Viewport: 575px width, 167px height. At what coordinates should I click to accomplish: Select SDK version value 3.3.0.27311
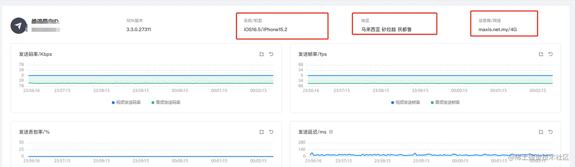[139, 29]
